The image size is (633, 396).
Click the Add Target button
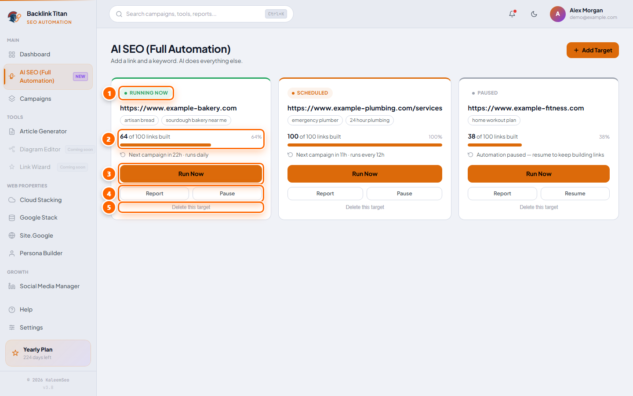tap(593, 50)
